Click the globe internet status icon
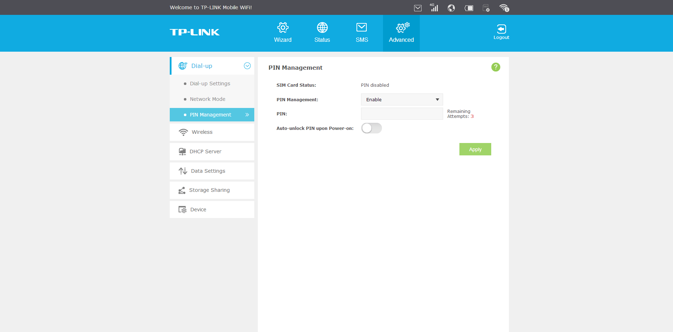The width and height of the screenshot is (673, 332). click(x=451, y=8)
